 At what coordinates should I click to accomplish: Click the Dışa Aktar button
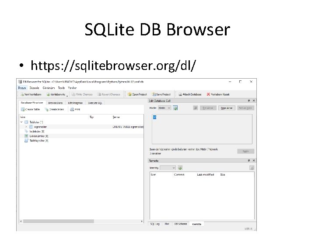[x=227, y=108]
